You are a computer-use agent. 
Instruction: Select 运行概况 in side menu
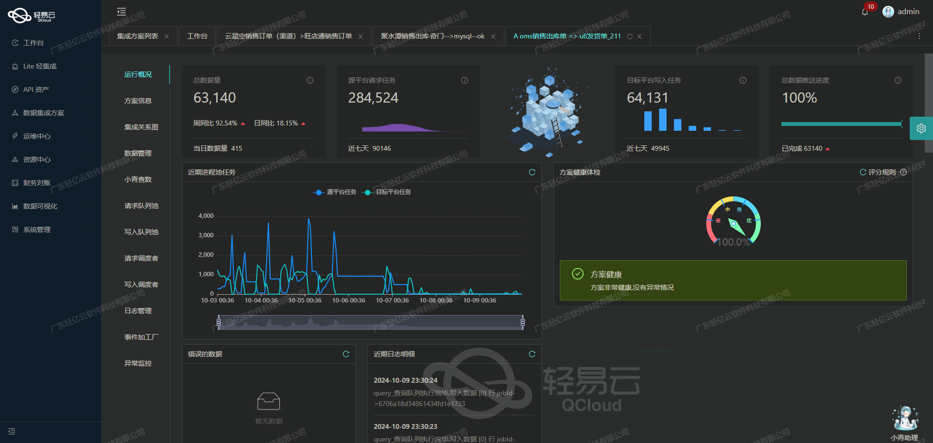(138, 74)
